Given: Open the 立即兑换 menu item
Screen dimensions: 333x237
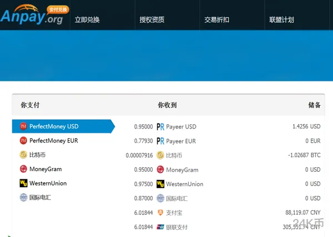Looking at the screenshot, I should pos(87,20).
